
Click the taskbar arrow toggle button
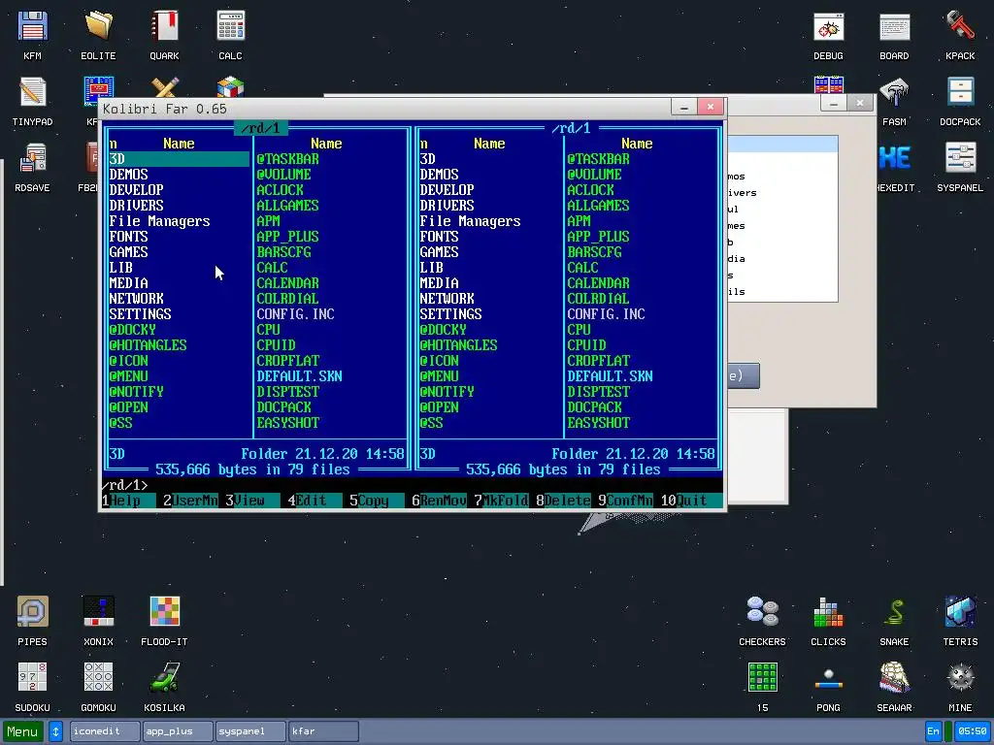55,731
